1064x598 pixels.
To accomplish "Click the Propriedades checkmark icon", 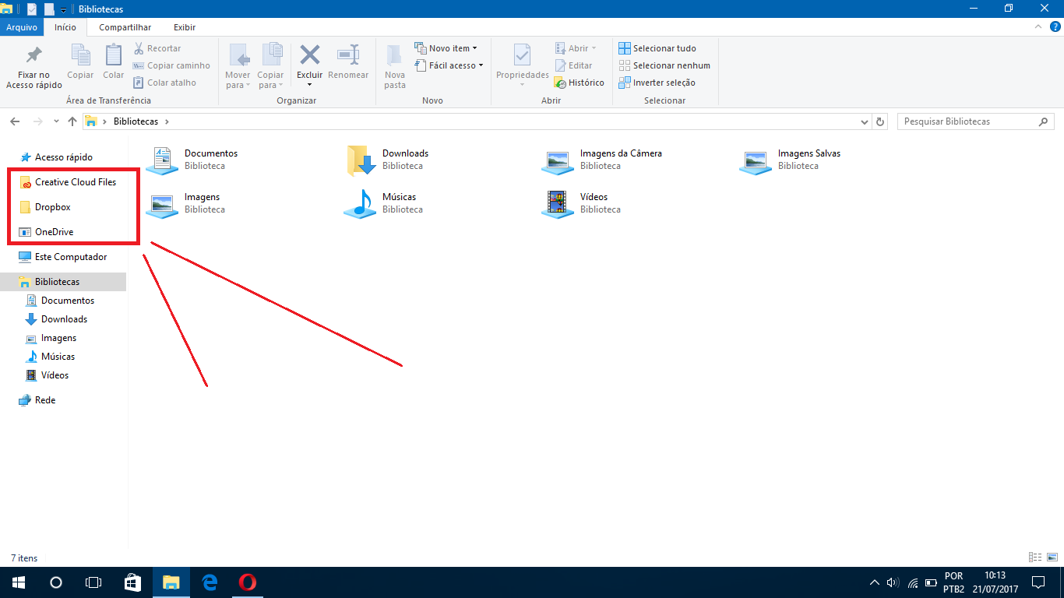I will pos(523,55).
